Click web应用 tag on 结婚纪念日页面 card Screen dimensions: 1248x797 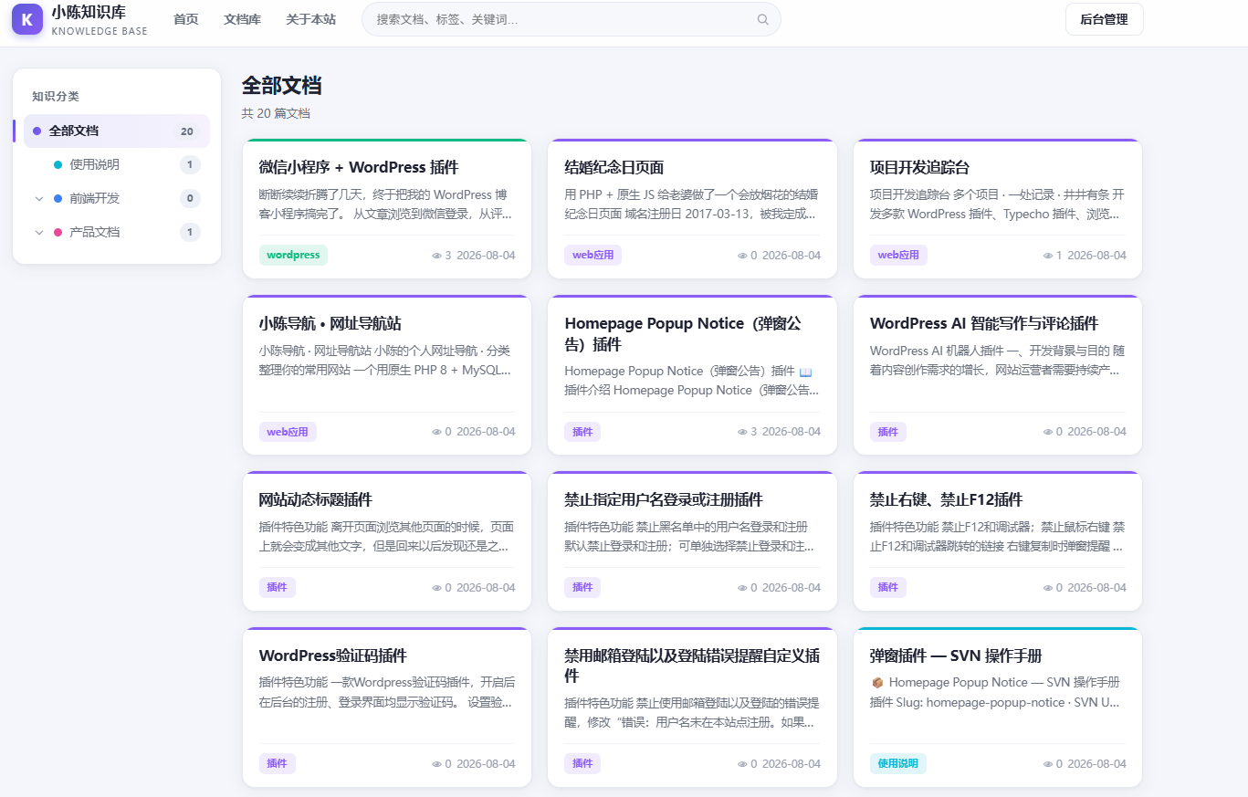[593, 256]
